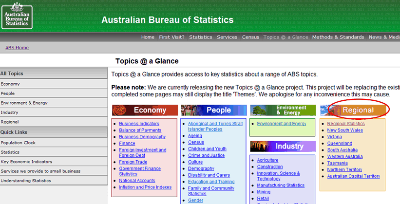The height and width of the screenshot is (204, 400).
Task: Open the Victoria link
Action: tap(334, 137)
